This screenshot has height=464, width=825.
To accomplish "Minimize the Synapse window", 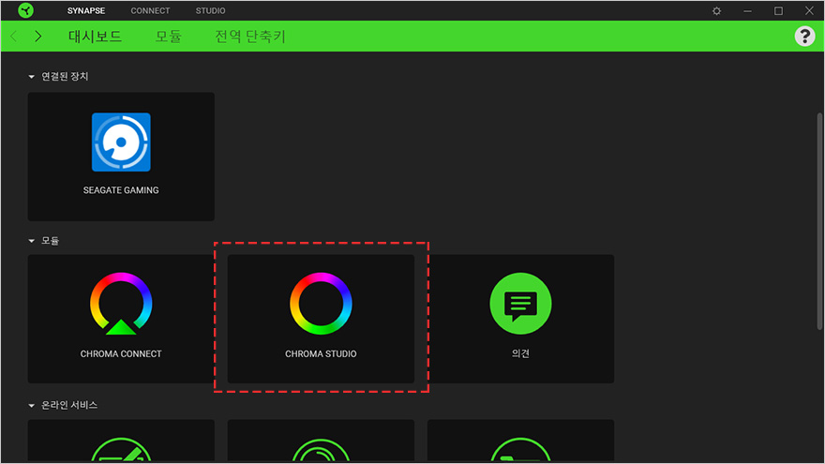I will click(747, 10).
